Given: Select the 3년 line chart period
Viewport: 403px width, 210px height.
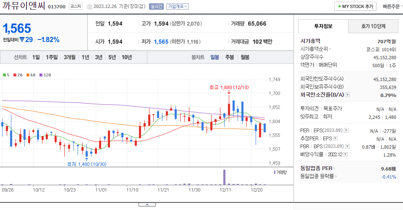Looking at the screenshot, I should coord(99,57).
